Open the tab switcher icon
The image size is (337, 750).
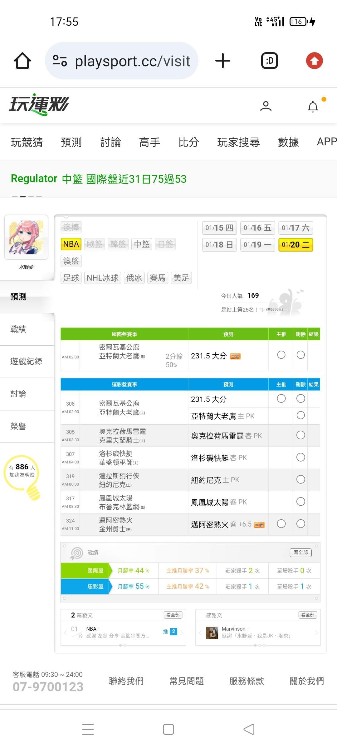click(270, 61)
